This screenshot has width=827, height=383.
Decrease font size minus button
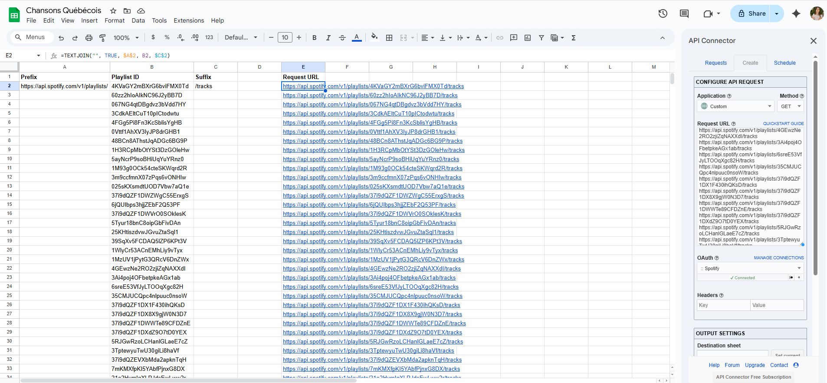(x=271, y=38)
